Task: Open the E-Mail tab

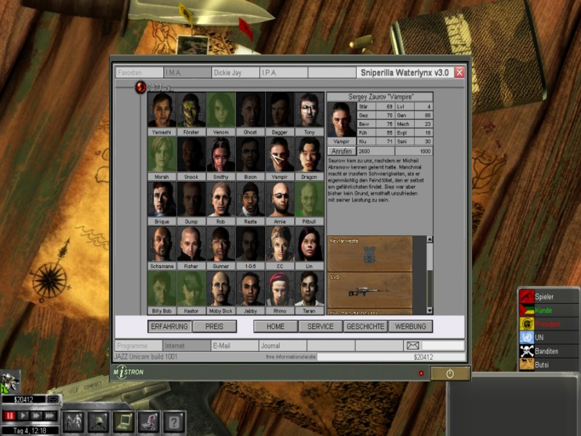Action: [235, 346]
